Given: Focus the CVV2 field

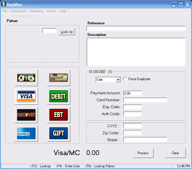Looking at the screenshot, I should pyautogui.click(x=133, y=126).
